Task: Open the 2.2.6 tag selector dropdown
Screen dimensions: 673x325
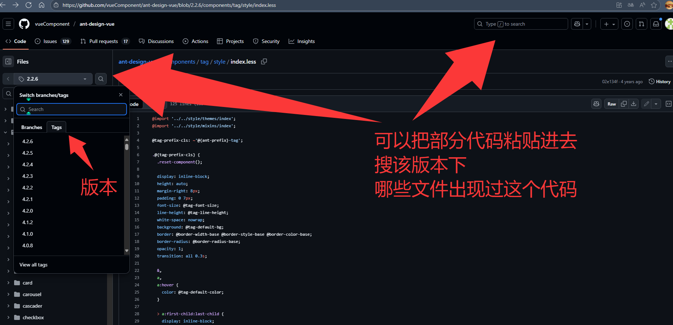Action: pyautogui.click(x=53, y=79)
